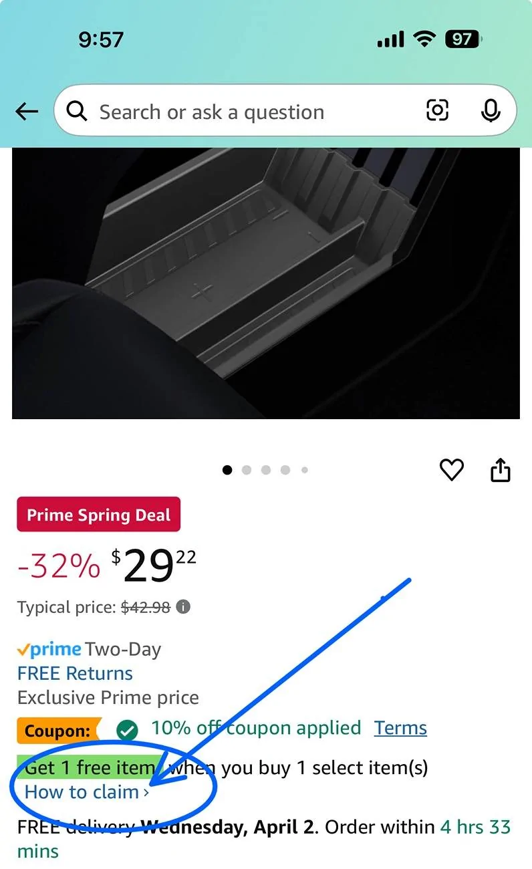The image size is (532, 869).
Task: Open coupon Terms link
Action: click(400, 728)
